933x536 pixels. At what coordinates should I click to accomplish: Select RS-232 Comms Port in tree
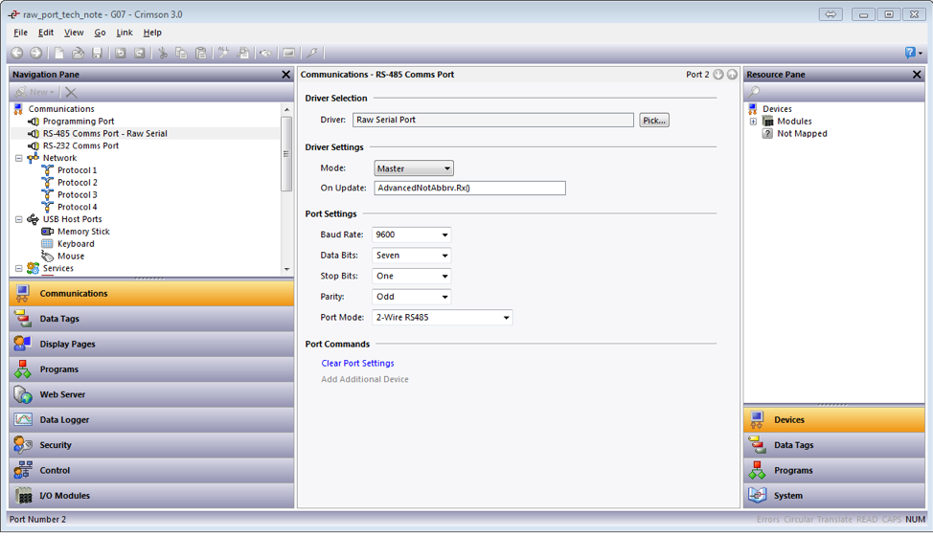(x=80, y=145)
